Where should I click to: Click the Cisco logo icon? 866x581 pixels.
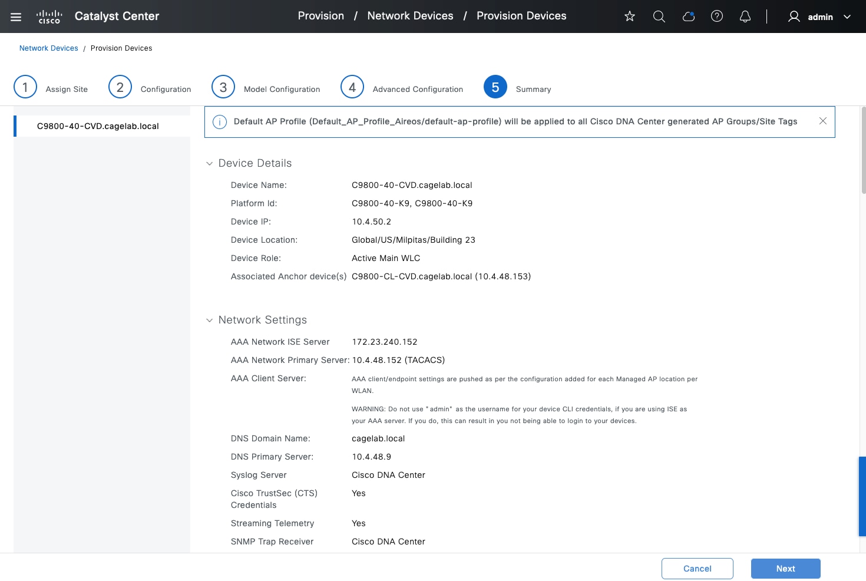[x=49, y=16]
